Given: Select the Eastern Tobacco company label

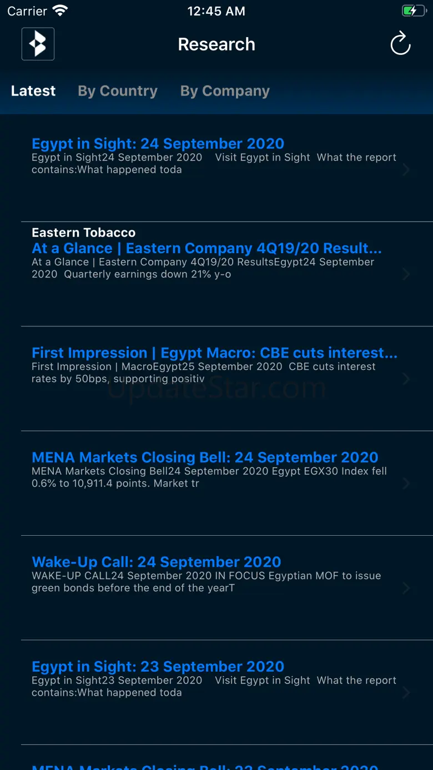Looking at the screenshot, I should point(84,233).
